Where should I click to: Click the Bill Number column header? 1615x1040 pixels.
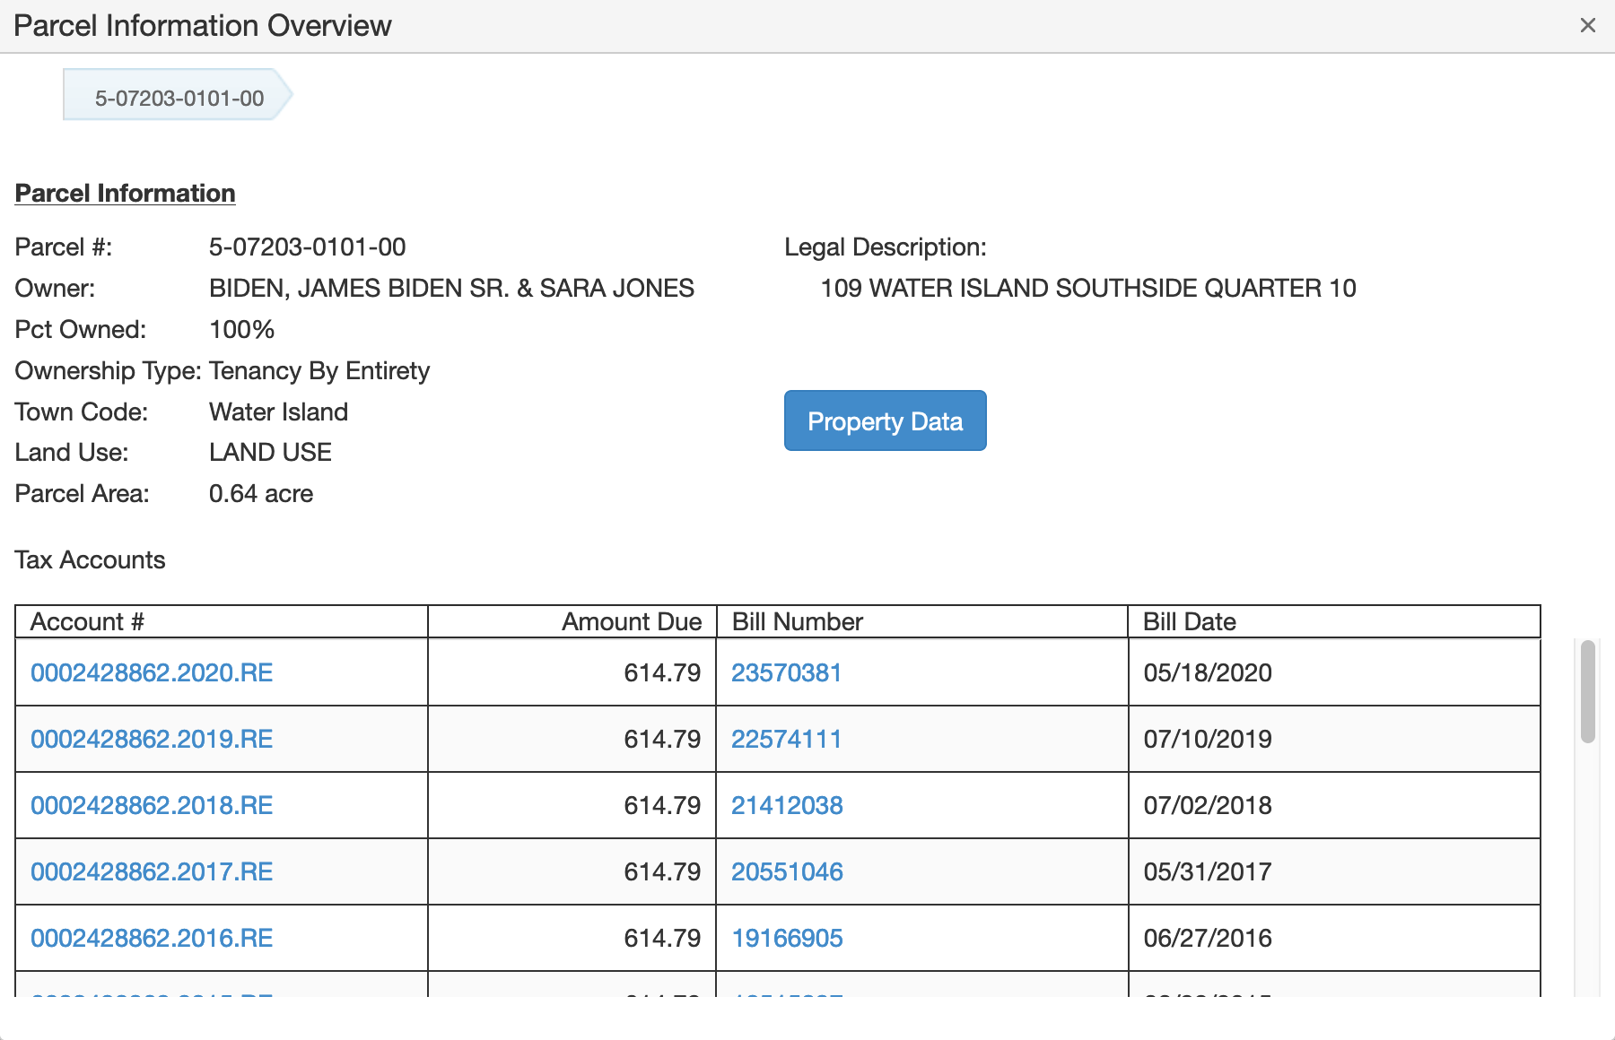coord(922,621)
